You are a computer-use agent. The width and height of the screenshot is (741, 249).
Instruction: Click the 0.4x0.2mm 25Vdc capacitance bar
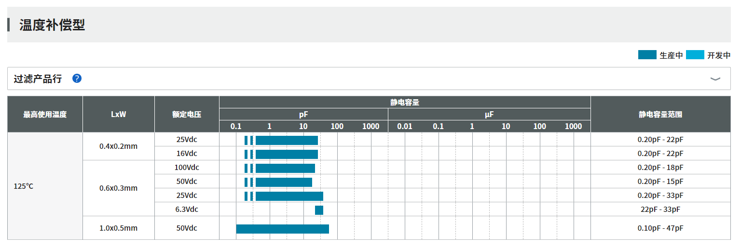click(x=287, y=140)
